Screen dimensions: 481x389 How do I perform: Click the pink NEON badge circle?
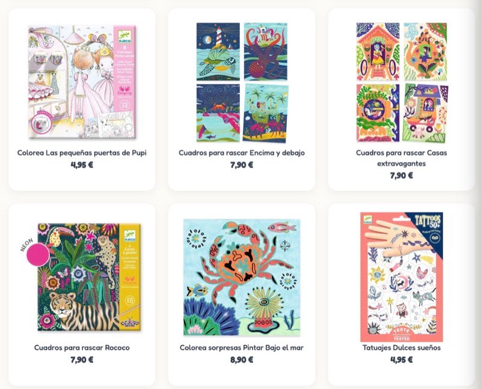(38, 255)
